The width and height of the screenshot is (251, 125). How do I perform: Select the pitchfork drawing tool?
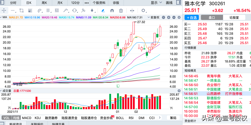[83, 11]
